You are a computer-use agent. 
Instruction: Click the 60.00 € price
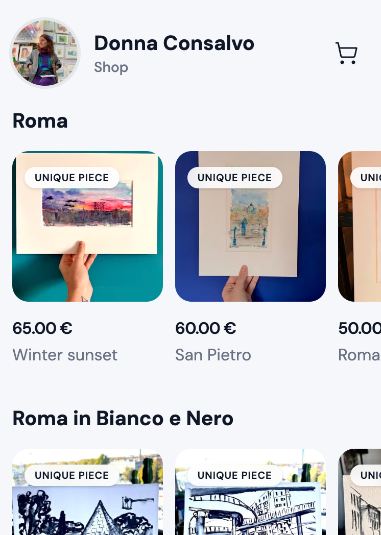pyautogui.click(x=205, y=328)
